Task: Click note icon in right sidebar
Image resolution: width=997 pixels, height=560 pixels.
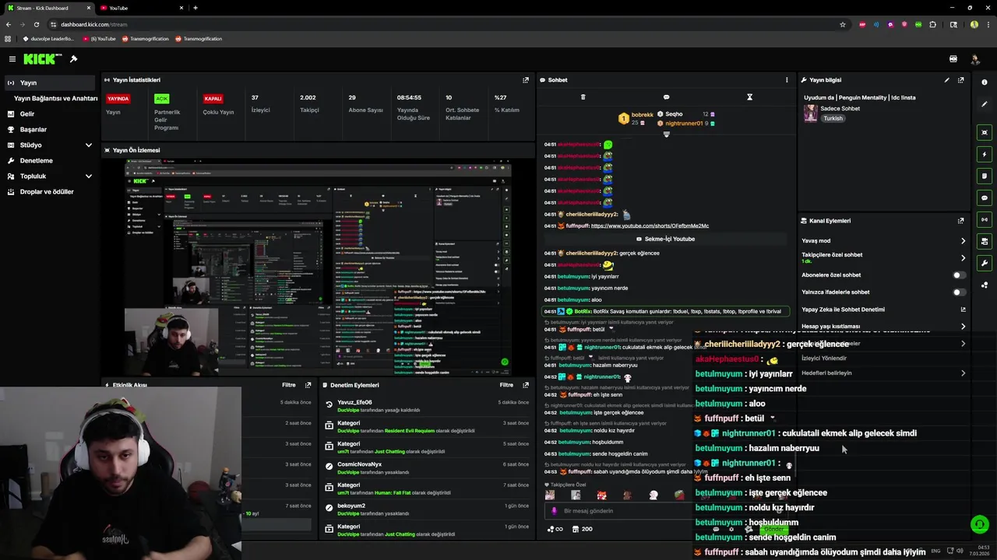Action: [985, 177]
